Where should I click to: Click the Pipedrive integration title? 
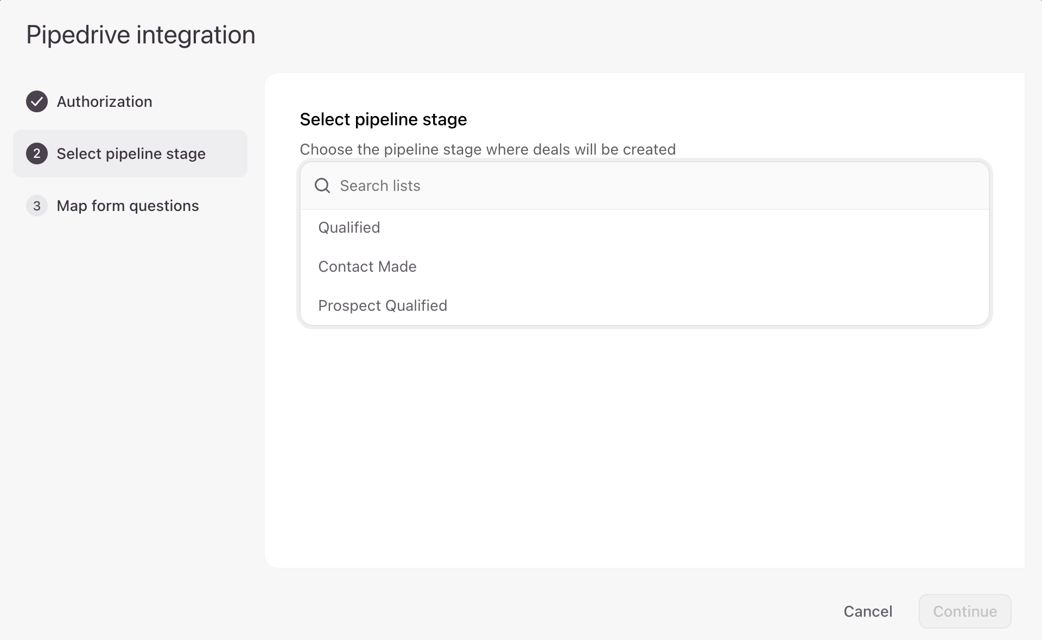pos(141,35)
